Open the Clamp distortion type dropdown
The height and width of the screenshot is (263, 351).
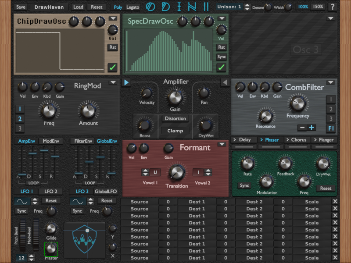[175, 131]
